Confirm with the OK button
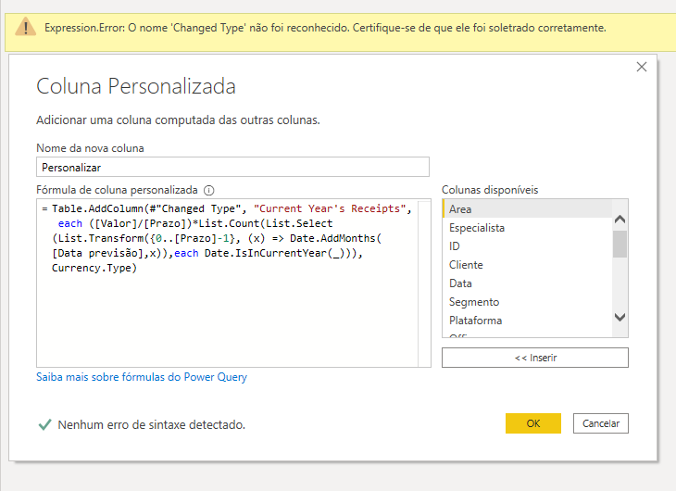Screen dimensions: 676x491 point(533,423)
